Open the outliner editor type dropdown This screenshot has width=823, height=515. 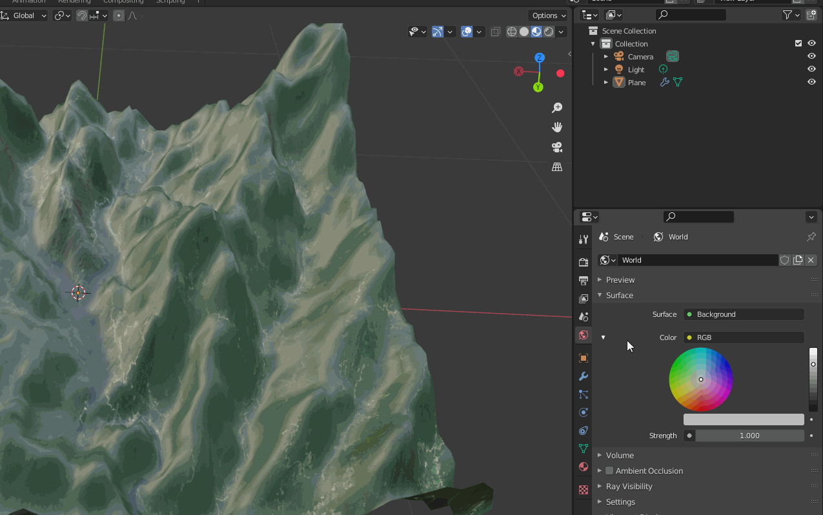pyautogui.click(x=590, y=15)
